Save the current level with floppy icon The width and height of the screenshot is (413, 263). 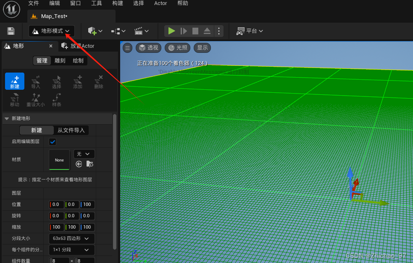tap(11, 31)
